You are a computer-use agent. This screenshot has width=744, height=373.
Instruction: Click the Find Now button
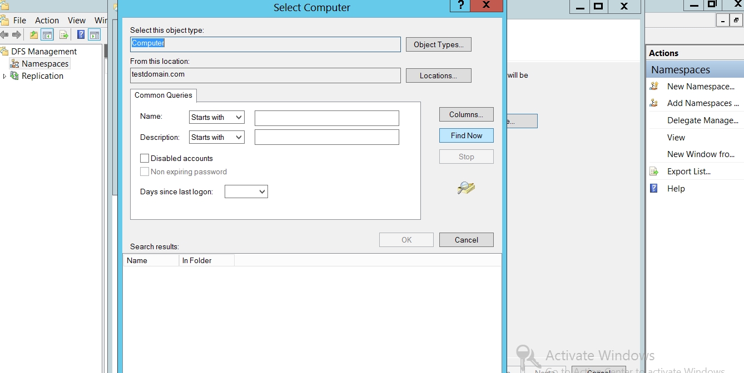(466, 135)
